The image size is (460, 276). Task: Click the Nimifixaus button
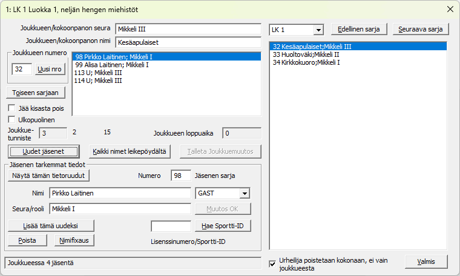point(74,240)
